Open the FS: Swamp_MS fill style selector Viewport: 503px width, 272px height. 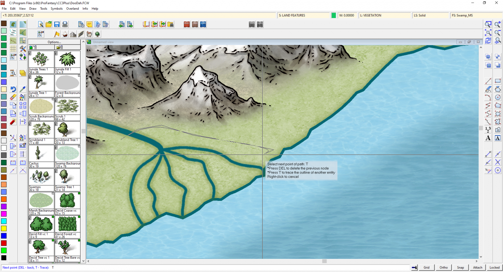click(x=476, y=15)
